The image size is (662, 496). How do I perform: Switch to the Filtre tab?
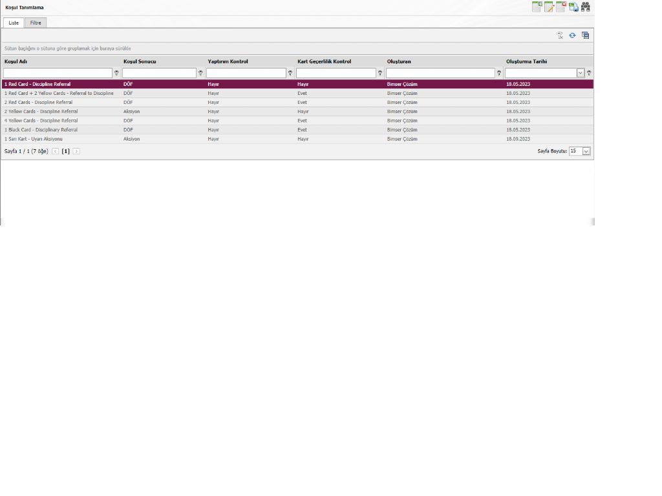[x=36, y=23]
